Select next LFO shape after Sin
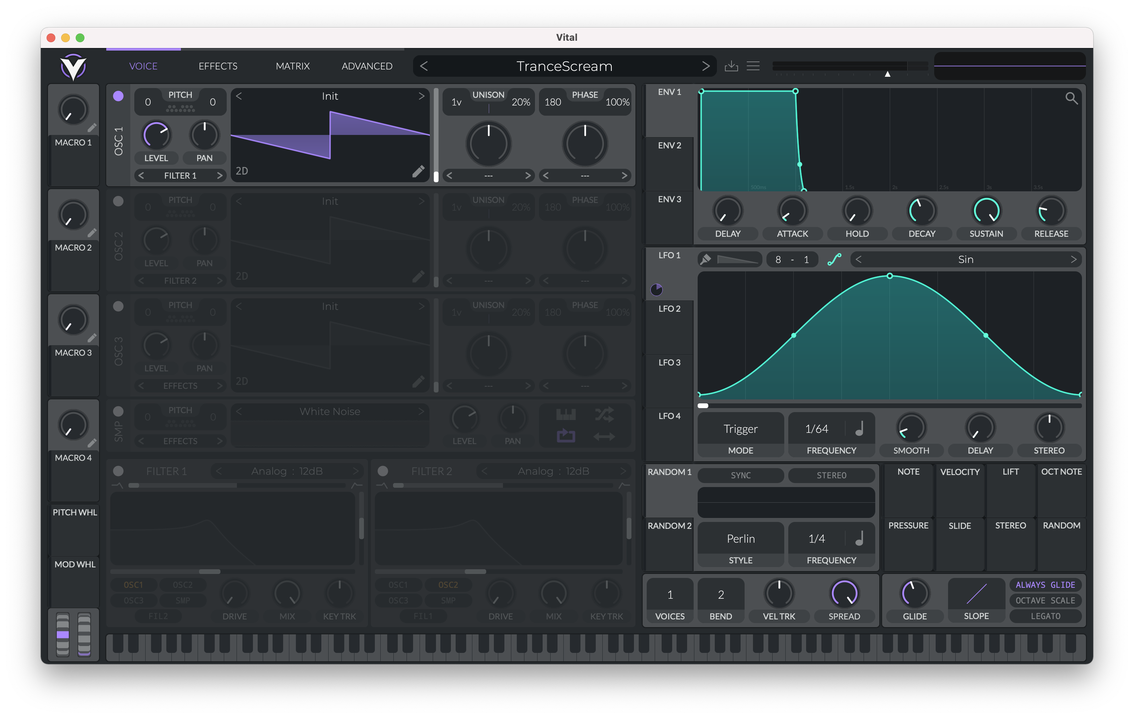Viewport: 1134px width, 718px height. click(1073, 259)
